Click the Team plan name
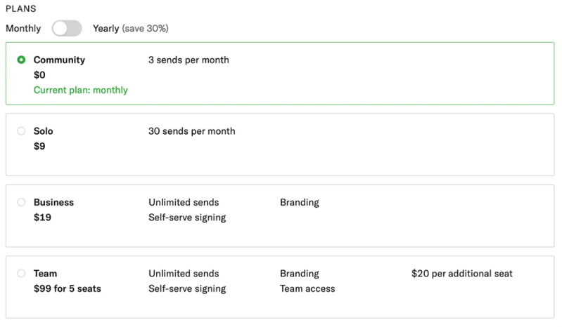The height and width of the screenshot is (327, 562). pyautogui.click(x=46, y=274)
